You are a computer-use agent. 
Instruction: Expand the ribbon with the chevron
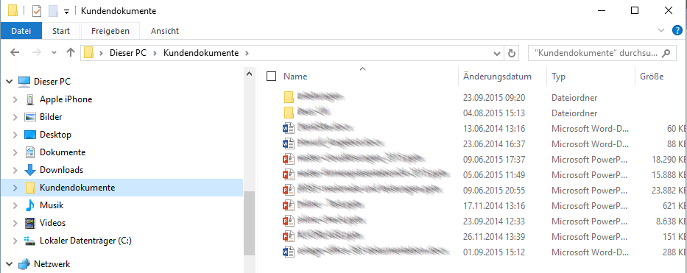tap(661, 30)
